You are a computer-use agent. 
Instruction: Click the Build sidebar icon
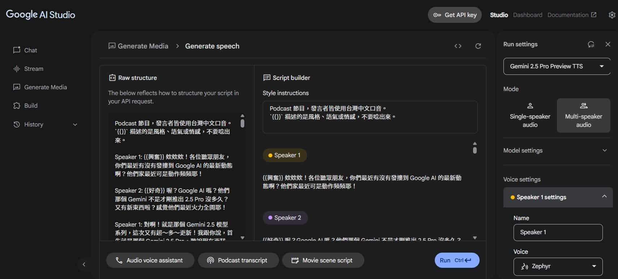tap(17, 106)
